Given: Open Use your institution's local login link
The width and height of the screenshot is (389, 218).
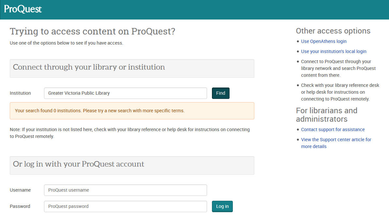Looking at the screenshot, I should pos(334,51).
